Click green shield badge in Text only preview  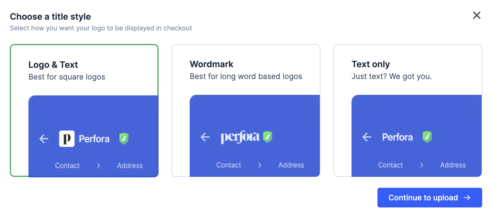pos(427,137)
